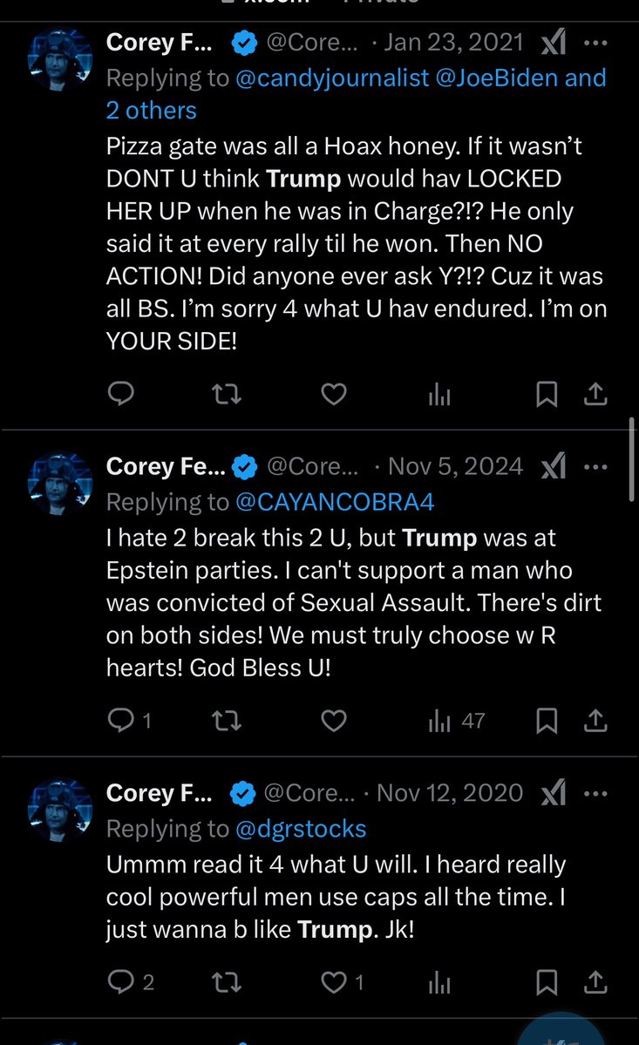Image resolution: width=639 pixels, height=1045 pixels.
Task: Repost the 'wanna b like Trump' tweet
Action: point(227,982)
